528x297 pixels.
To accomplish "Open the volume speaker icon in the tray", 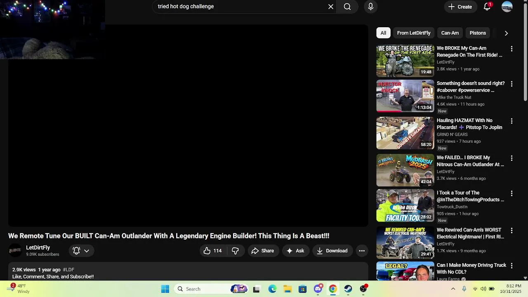I will 483,289.
